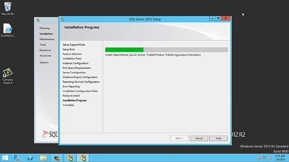Select Resources in the Installation Center
This screenshot has height=162, width=289.
pyautogui.click(x=45, y=50)
